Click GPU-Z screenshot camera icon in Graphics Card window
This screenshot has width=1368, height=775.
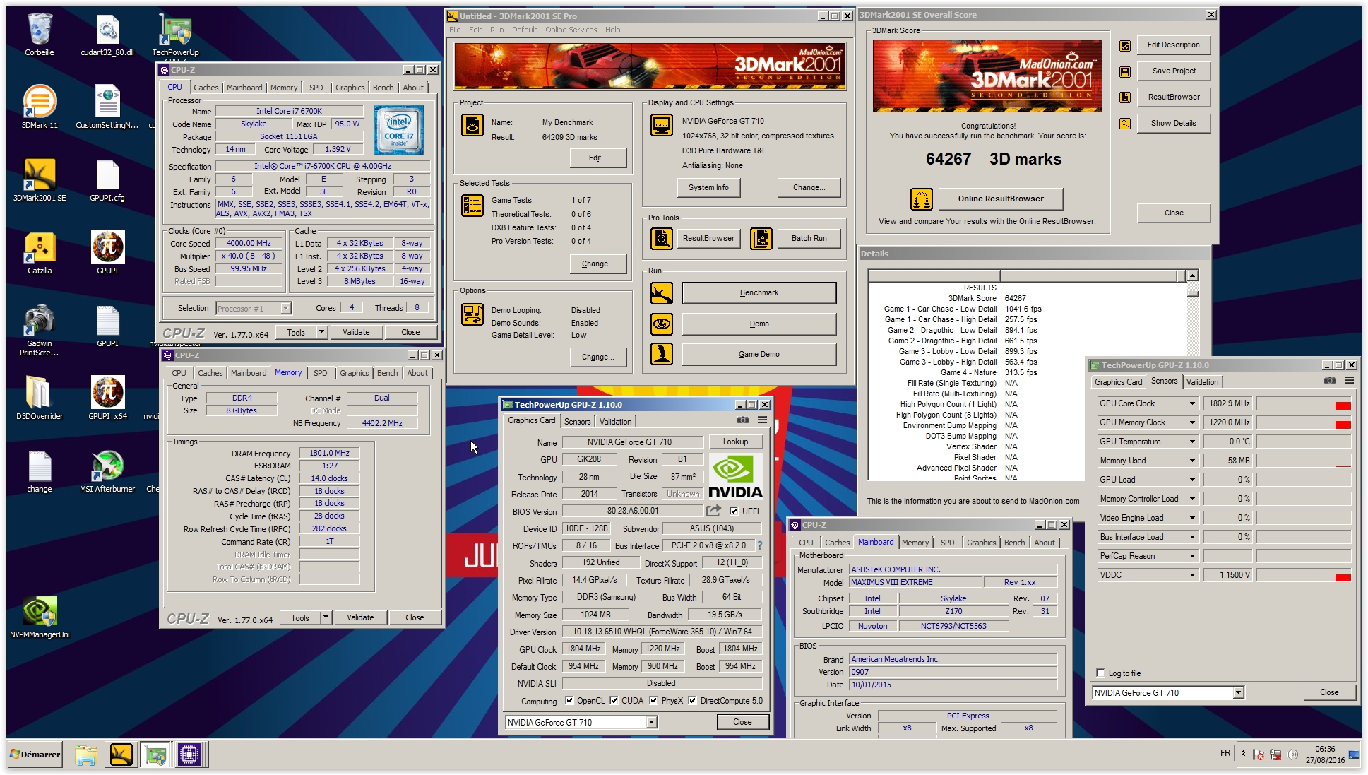tap(743, 420)
